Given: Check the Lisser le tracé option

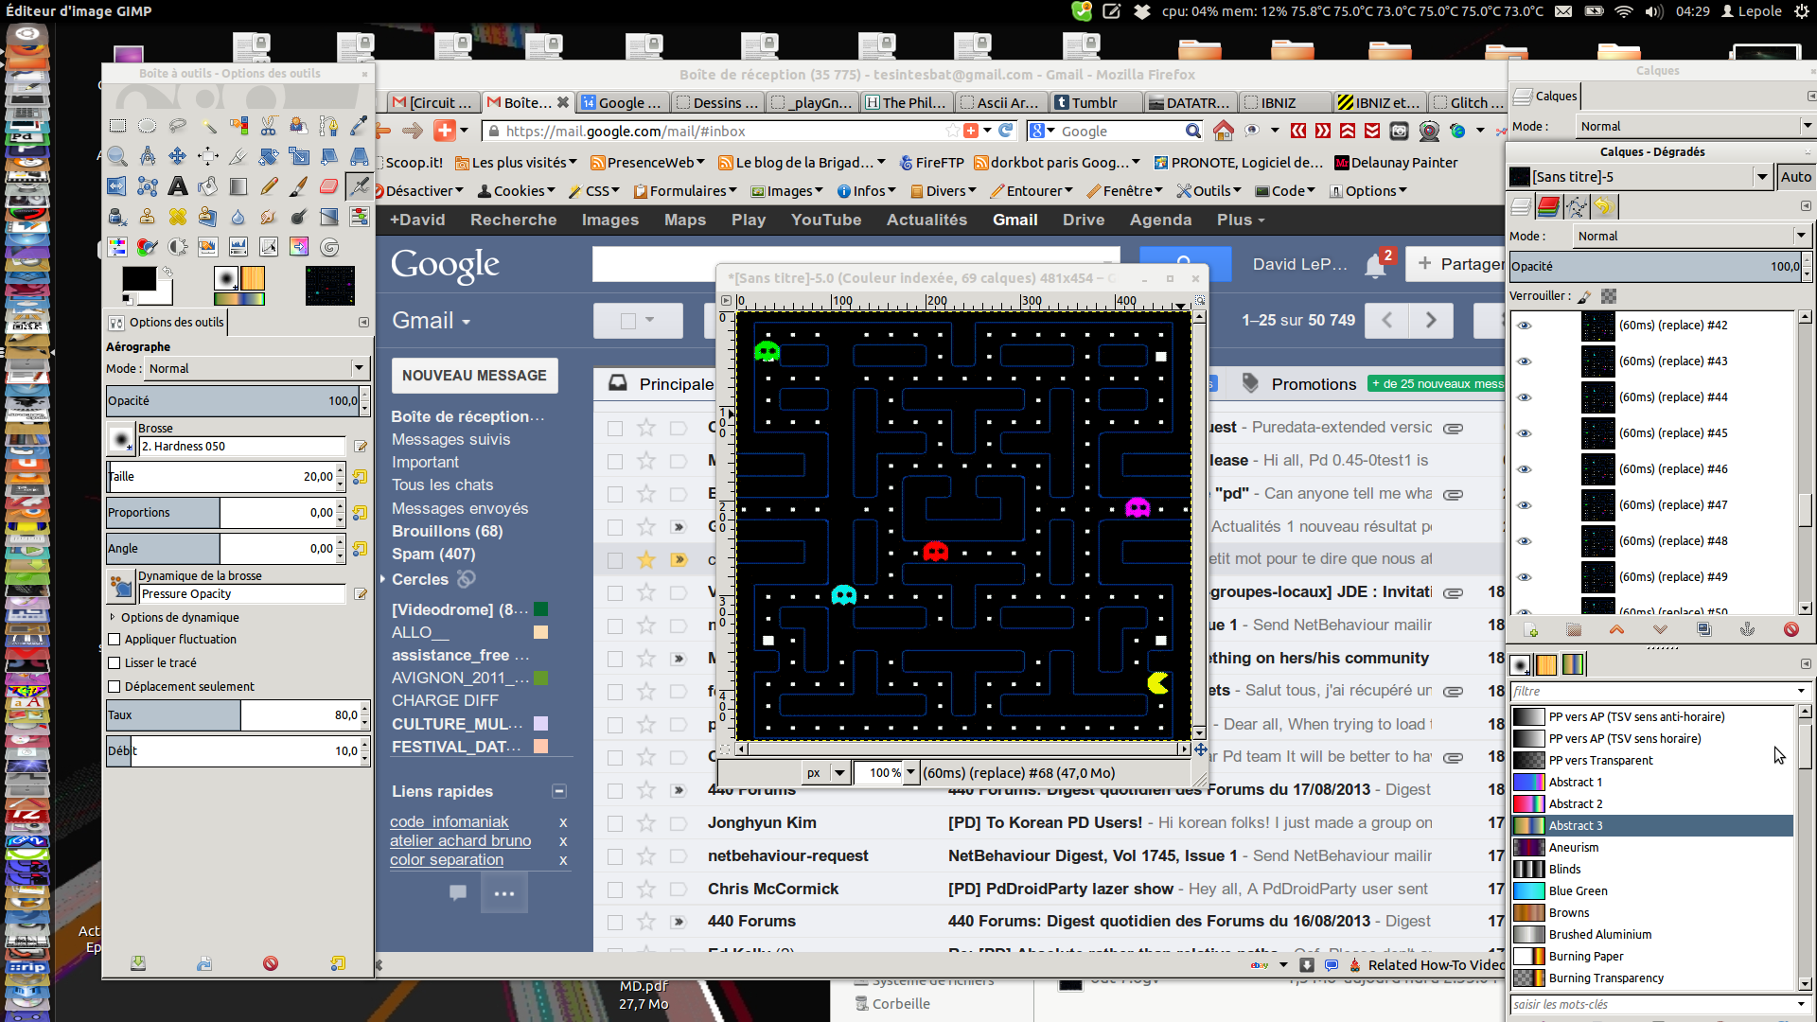Looking at the screenshot, I should (115, 663).
